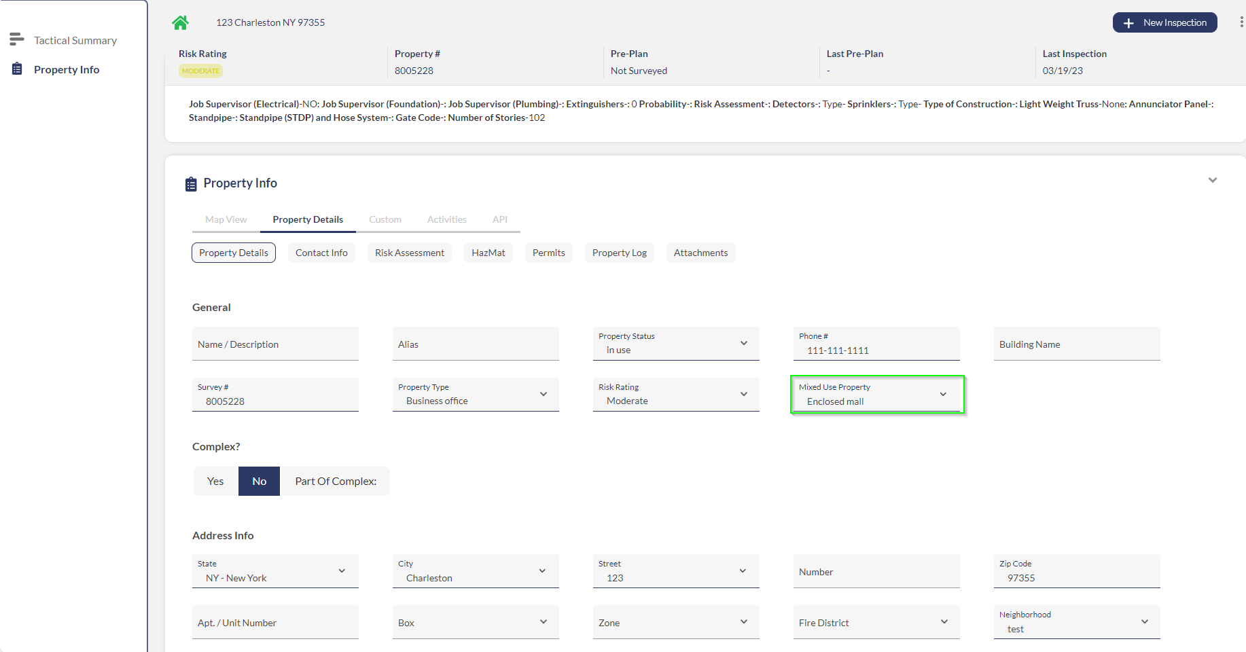
Task: Select Yes for Complex
Action: click(x=215, y=481)
